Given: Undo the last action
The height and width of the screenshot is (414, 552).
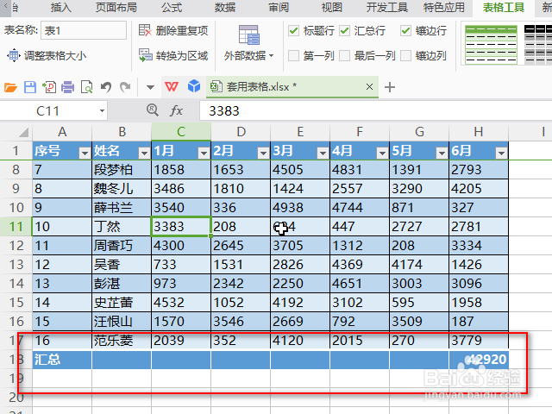Looking at the screenshot, I should click(x=106, y=87).
